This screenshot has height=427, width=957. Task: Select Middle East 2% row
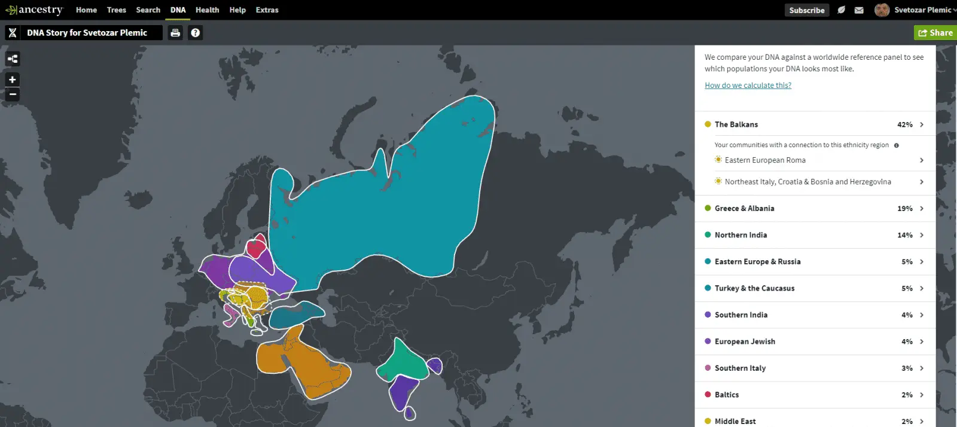[x=815, y=419]
